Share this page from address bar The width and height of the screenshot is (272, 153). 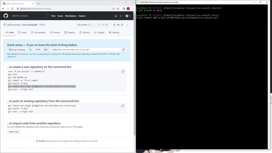pyautogui.click(x=113, y=8)
